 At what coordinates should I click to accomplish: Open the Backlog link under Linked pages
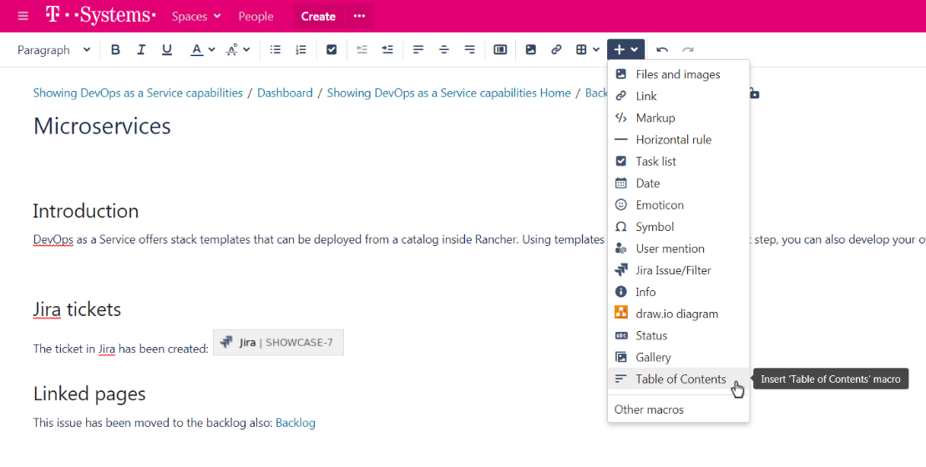click(x=296, y=423)
